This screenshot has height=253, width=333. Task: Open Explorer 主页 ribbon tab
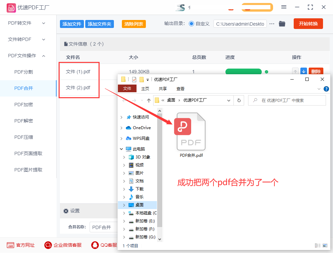(x=145, y=89)
